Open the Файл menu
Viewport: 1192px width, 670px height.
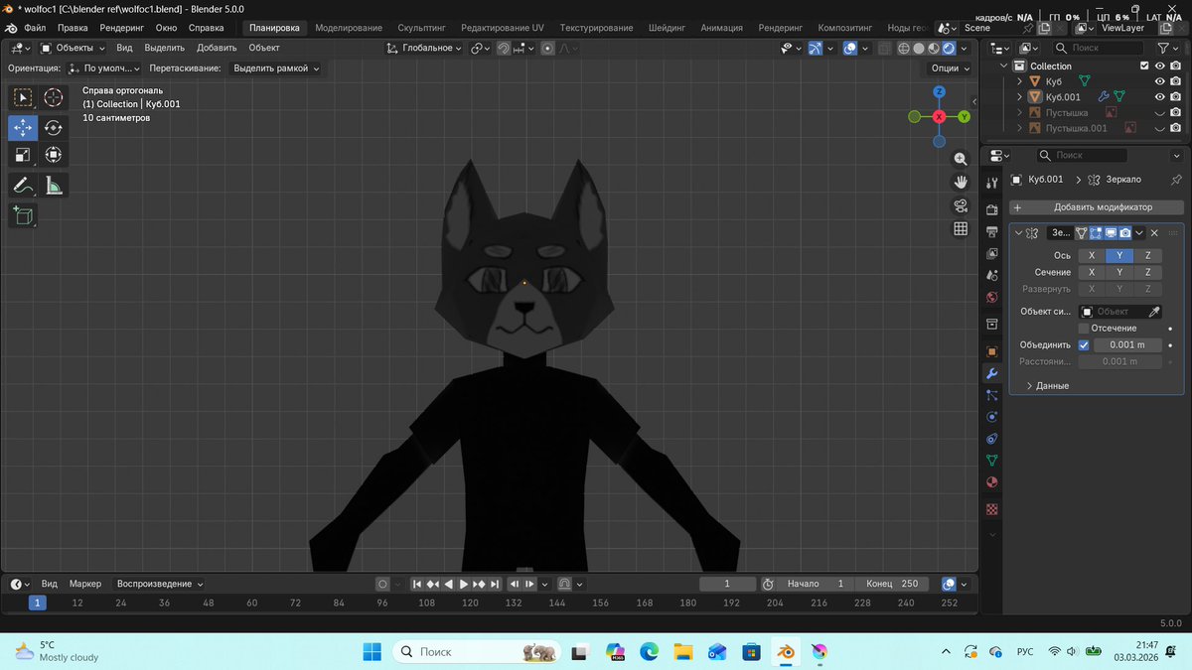point(35,28)
